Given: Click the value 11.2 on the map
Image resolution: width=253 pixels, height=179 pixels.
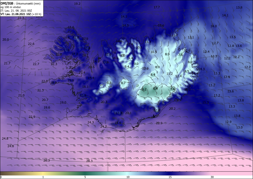Looking at the screenshot, I should (x=170, y=73).
